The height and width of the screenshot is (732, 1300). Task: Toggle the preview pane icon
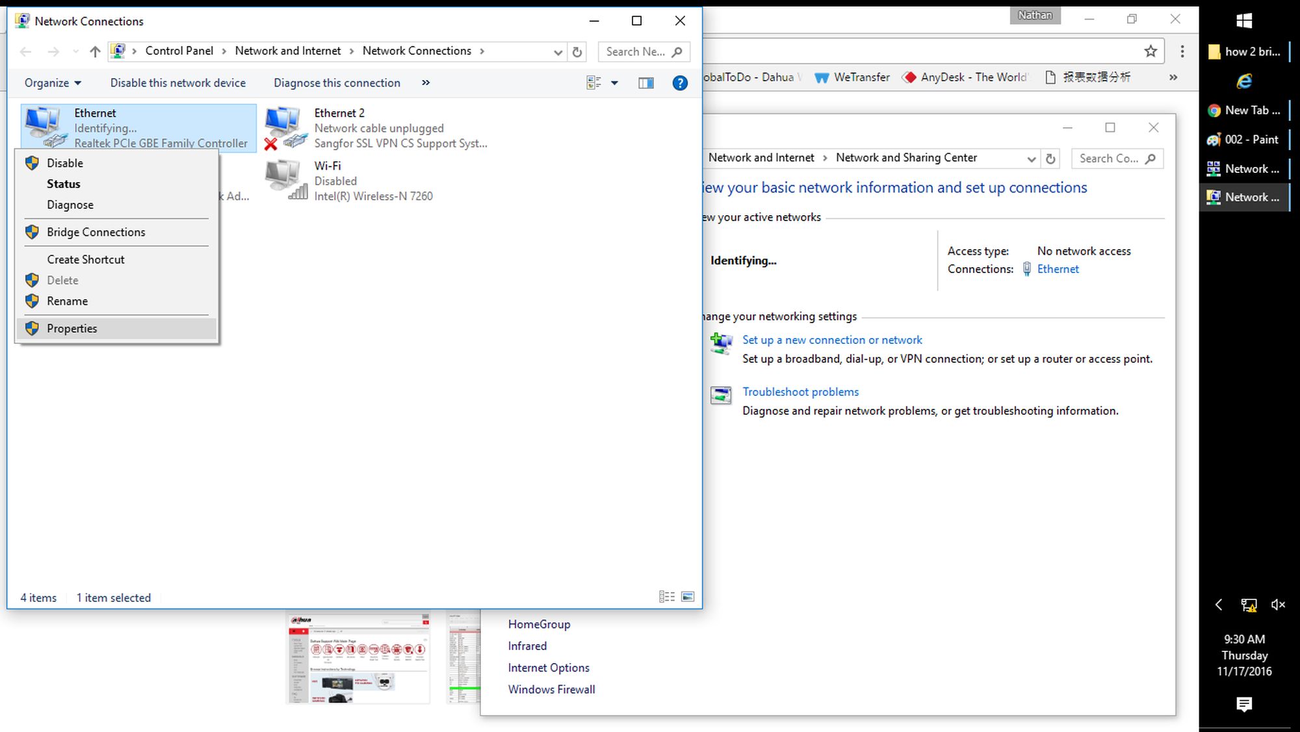click(645, 83)
